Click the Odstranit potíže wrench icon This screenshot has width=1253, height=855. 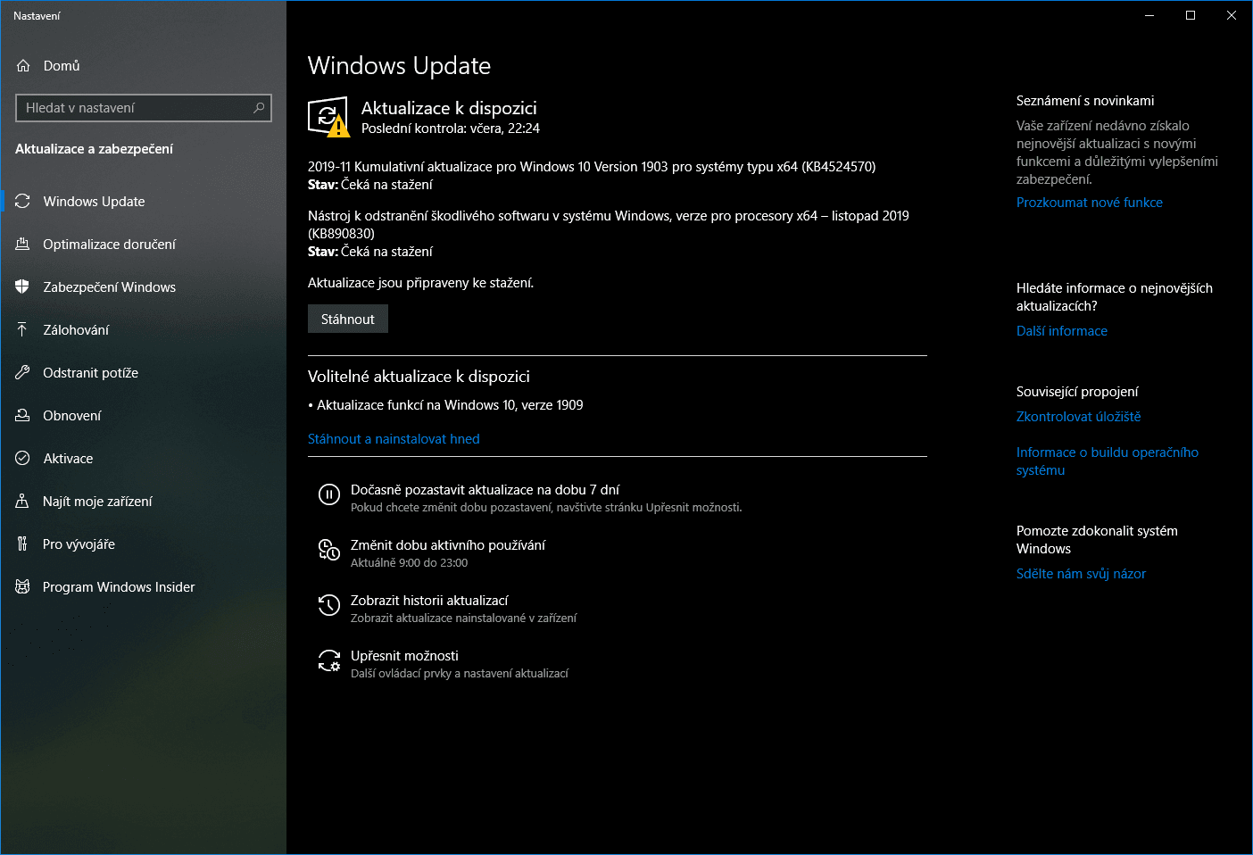click(x=22, y=373)
